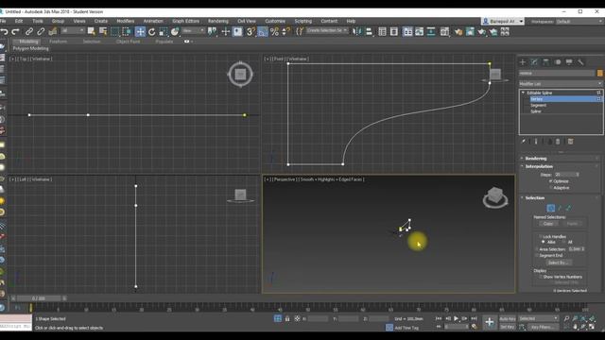
Task: Click the Align tool icon
Action: (x=370, y=31)
